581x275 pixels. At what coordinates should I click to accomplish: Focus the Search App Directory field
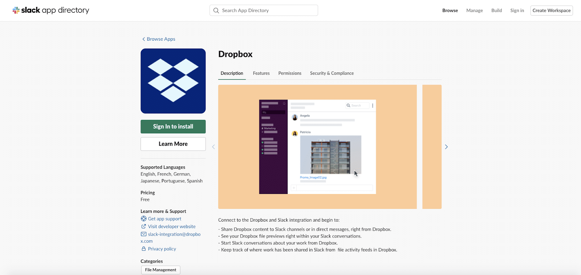264,11
